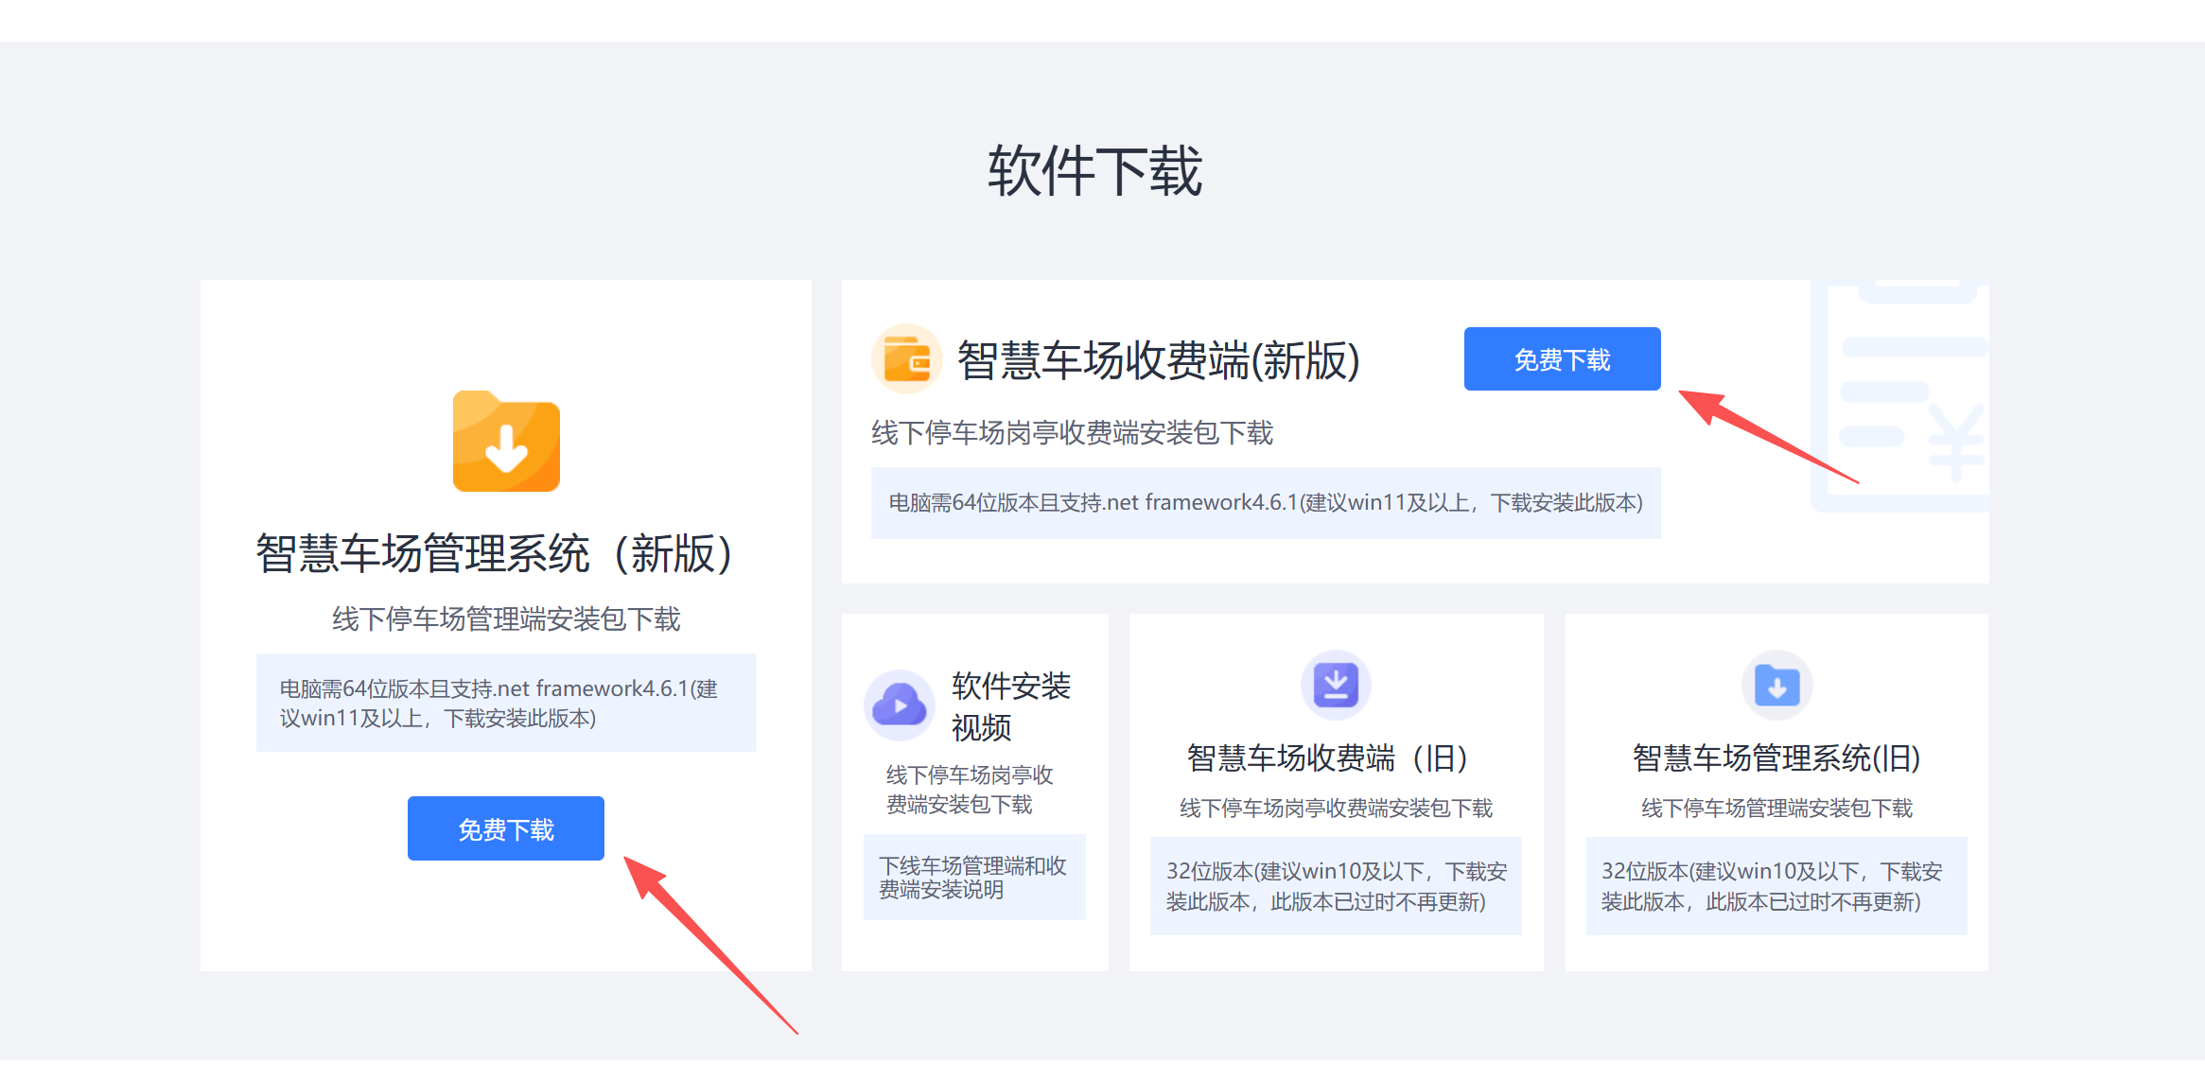Click the orange wallet icon for 收费端(新版)

pyautogui.click(x=906, y=360)
